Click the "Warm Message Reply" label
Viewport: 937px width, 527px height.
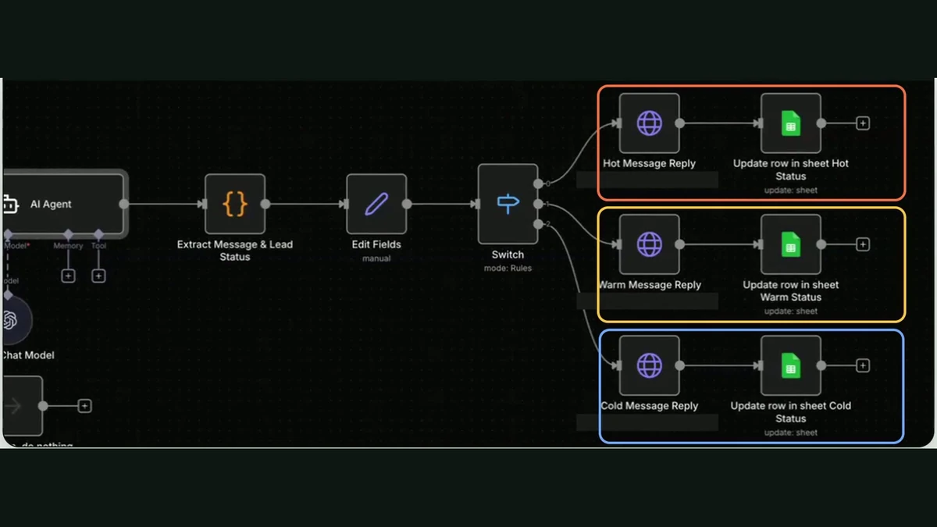tap(650, 285)
